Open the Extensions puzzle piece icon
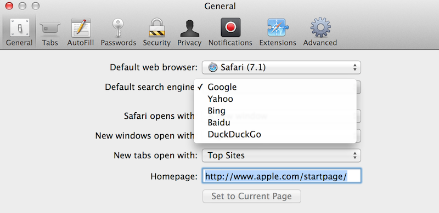This screenshot has height=213, width=439. (x=278, y=27)
